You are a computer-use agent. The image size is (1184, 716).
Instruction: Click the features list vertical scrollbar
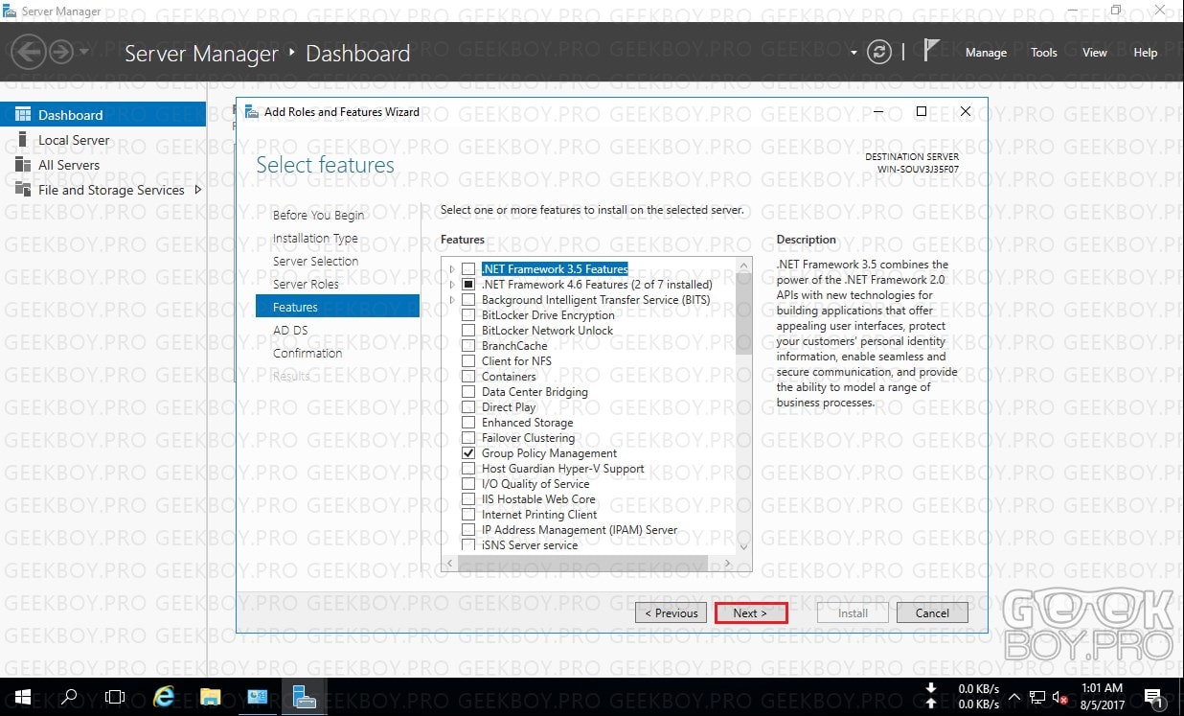[743, 405]
